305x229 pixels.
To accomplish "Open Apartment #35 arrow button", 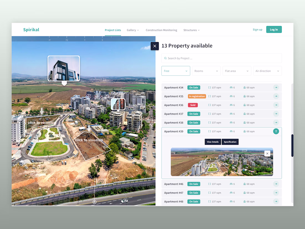I will [x=276, y=96].
